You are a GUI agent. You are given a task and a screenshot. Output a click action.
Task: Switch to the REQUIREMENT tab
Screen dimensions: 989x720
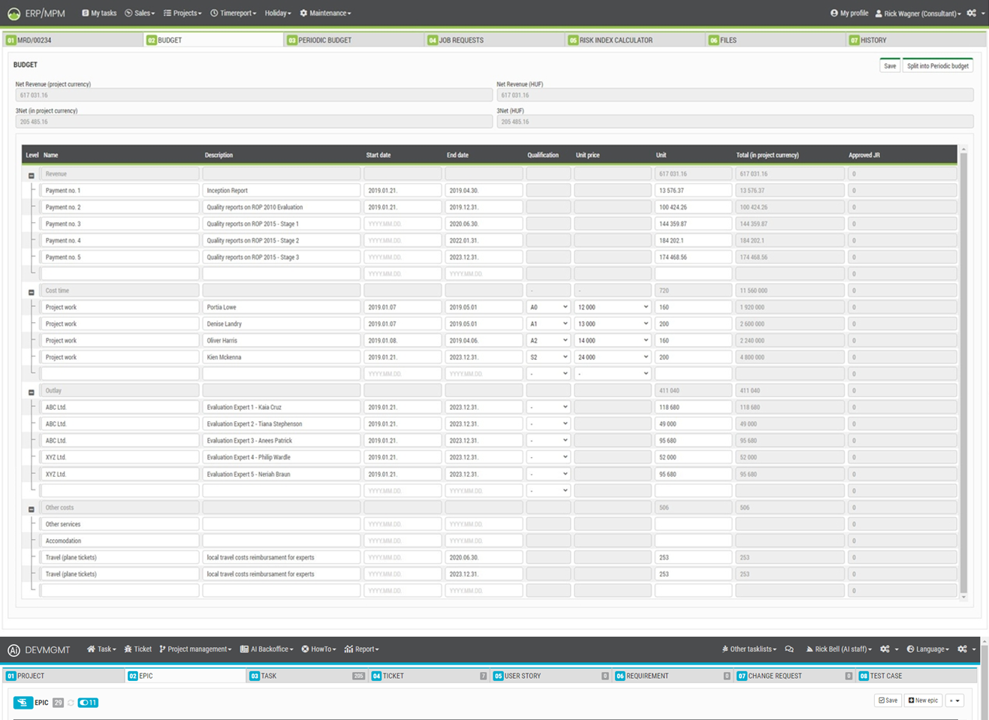[673, 676]
